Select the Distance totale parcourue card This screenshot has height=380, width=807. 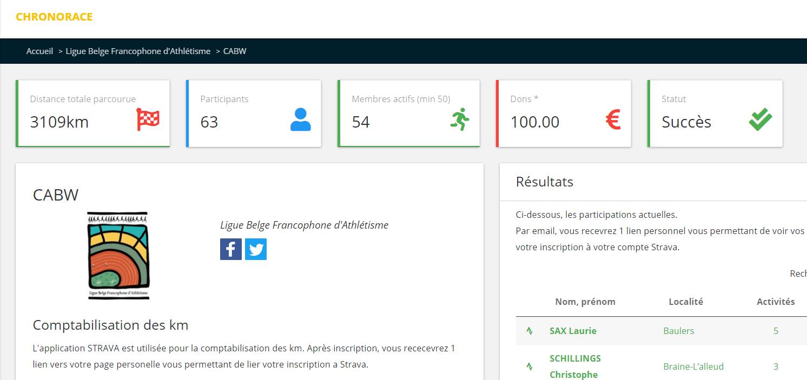93,114
